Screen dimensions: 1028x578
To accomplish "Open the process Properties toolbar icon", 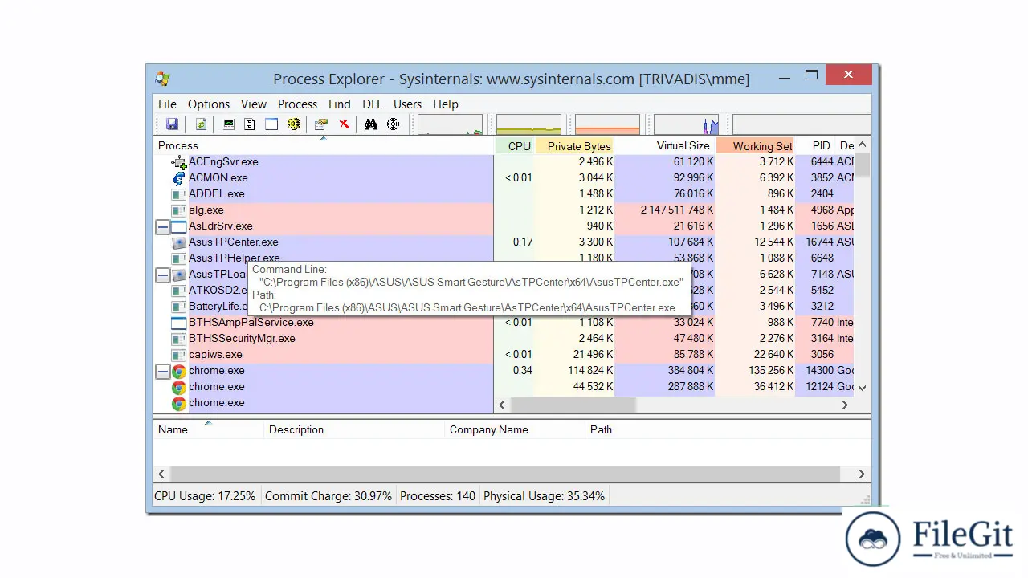I will click(321, 124).
